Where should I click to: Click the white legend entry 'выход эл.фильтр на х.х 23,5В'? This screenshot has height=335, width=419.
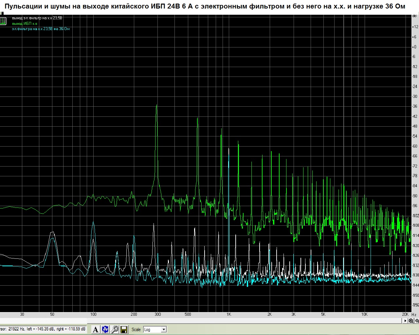tap(37, 18)
